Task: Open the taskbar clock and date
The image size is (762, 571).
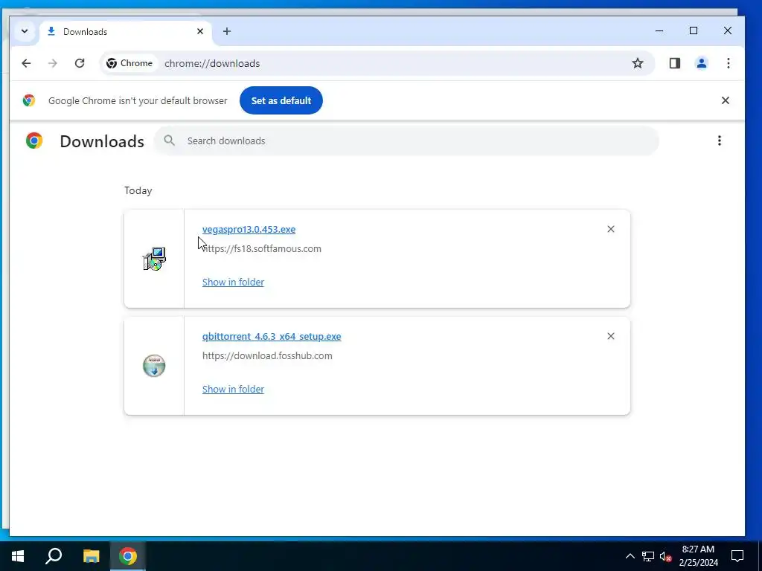Action: (x=698, y=556)
